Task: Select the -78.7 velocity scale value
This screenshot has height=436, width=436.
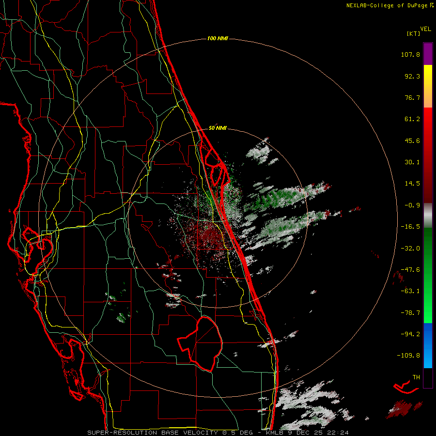Action: click(410, 313)
